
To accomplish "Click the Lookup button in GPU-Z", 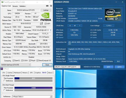I will point(46,10).
